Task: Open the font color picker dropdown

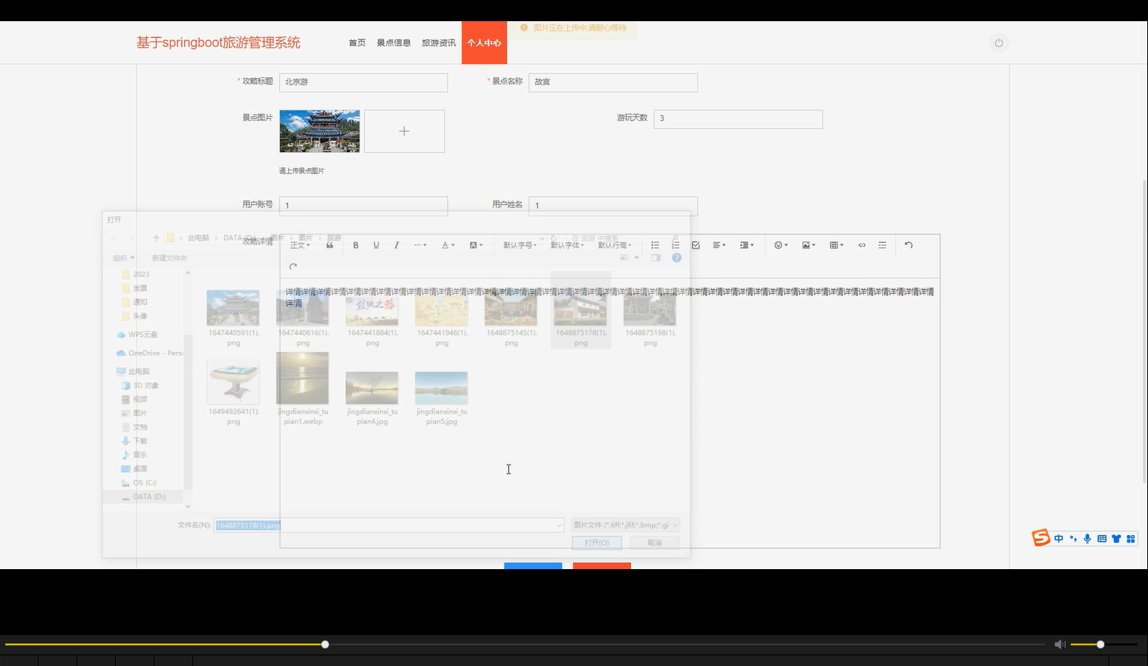Action: tap(448, 245)
